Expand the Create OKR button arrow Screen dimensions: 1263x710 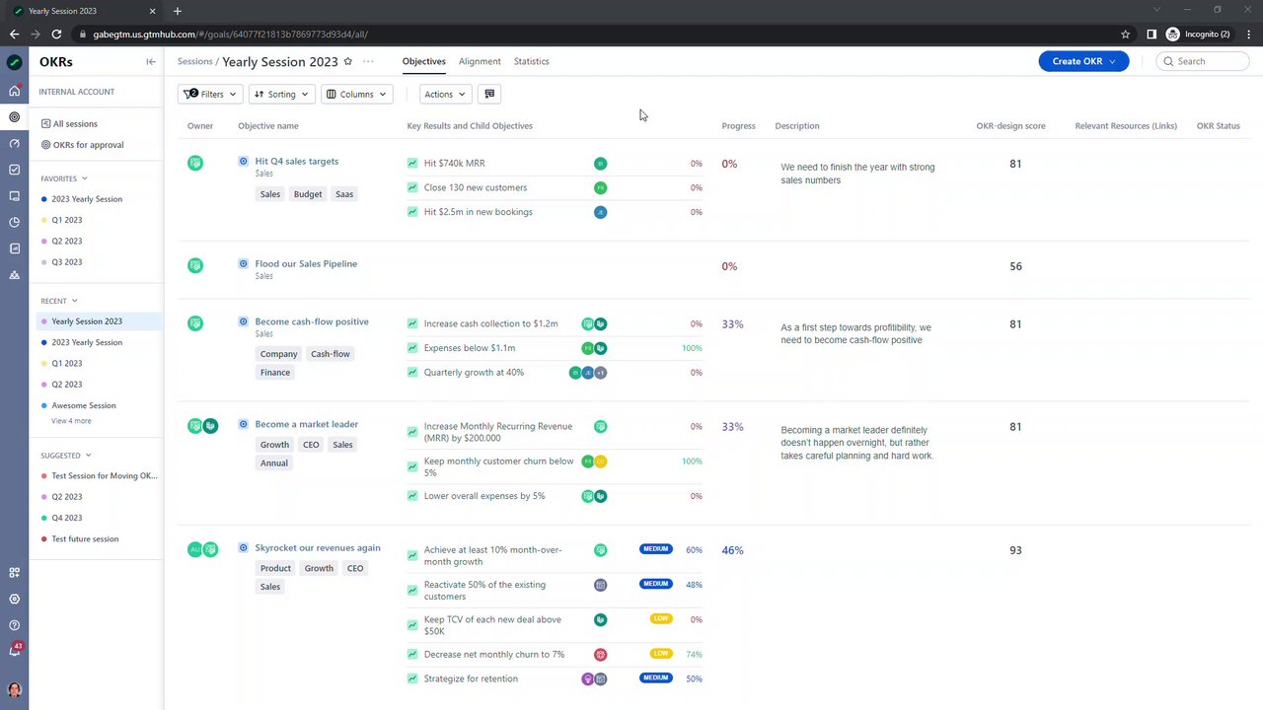(1113, 61)
